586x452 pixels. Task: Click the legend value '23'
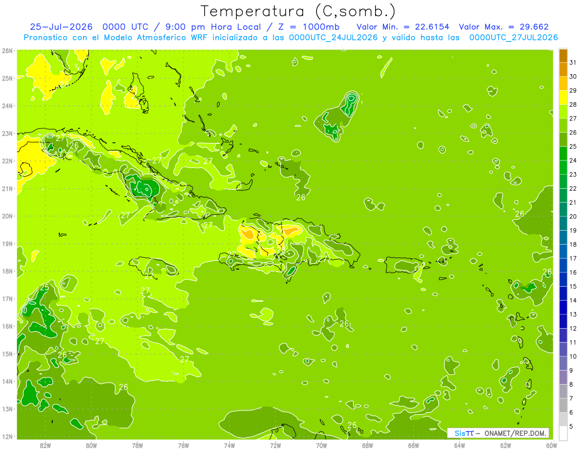(x=573, y=174)
